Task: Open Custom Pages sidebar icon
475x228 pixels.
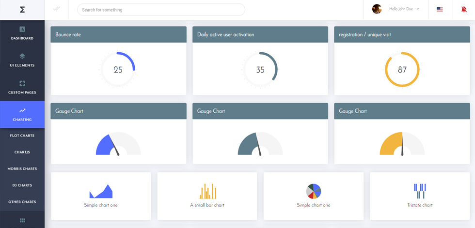Action: 22,83
